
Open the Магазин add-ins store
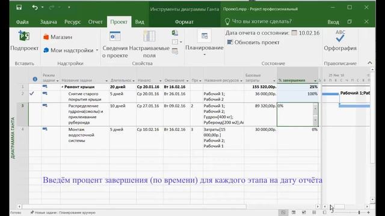(x=58, y=37)
